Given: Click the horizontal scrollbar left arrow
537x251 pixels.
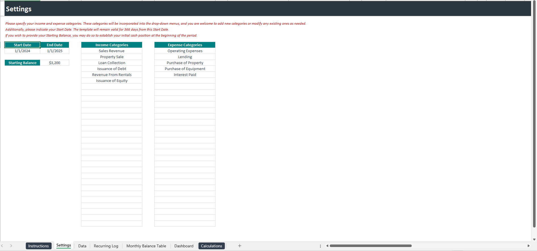Looking at the screenshot, I should [x=327, y=246].
